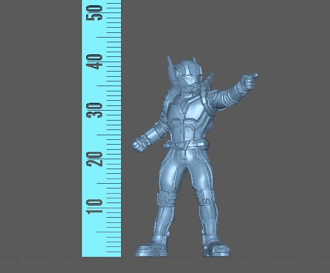330x273 pixels.
Task: Select the 30 marking on the scale
Action: coord(96,110)
